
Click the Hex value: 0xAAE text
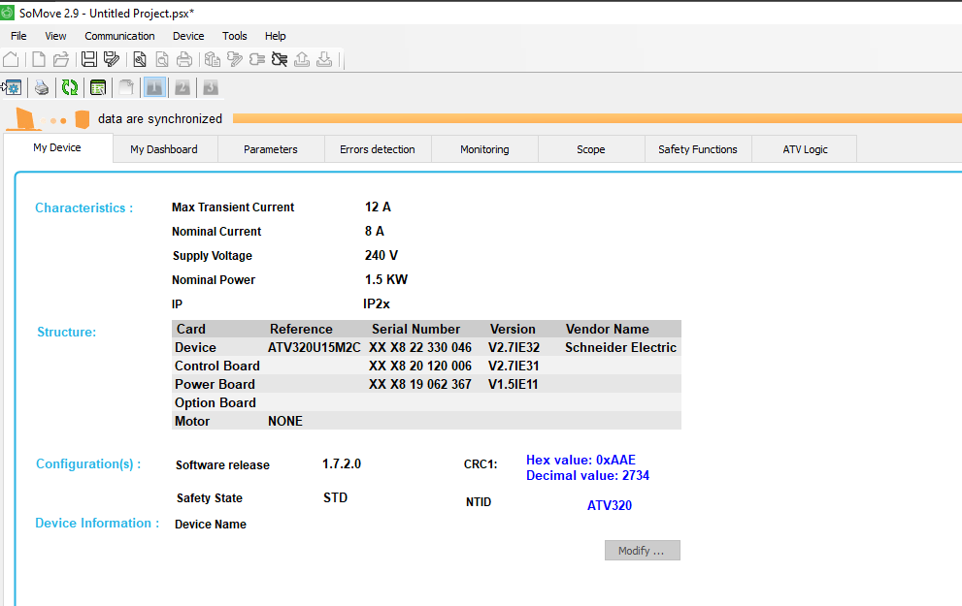(x=581, y=461)
